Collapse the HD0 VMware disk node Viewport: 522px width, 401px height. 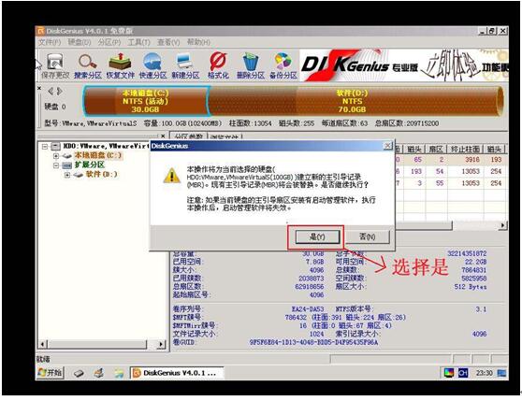pos(45,146)
